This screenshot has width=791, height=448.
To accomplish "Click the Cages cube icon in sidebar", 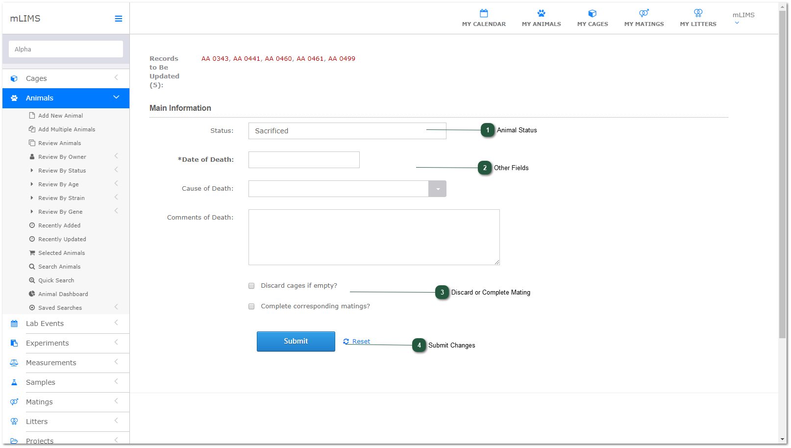I will (x=14, y=78).
